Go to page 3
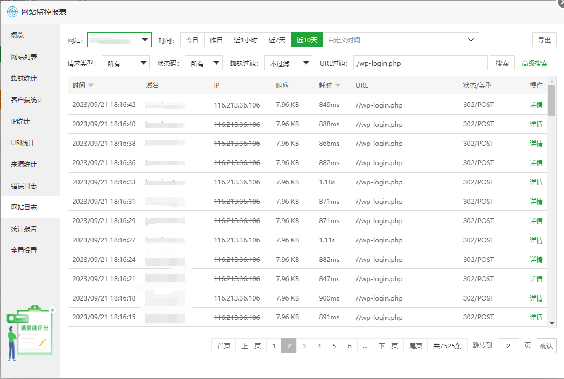Viewport: 564px width, 379px height. (x=304, y=346)
